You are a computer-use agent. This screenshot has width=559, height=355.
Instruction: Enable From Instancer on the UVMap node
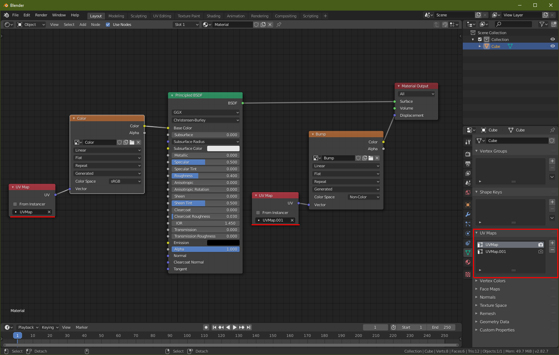coord(15,204)
